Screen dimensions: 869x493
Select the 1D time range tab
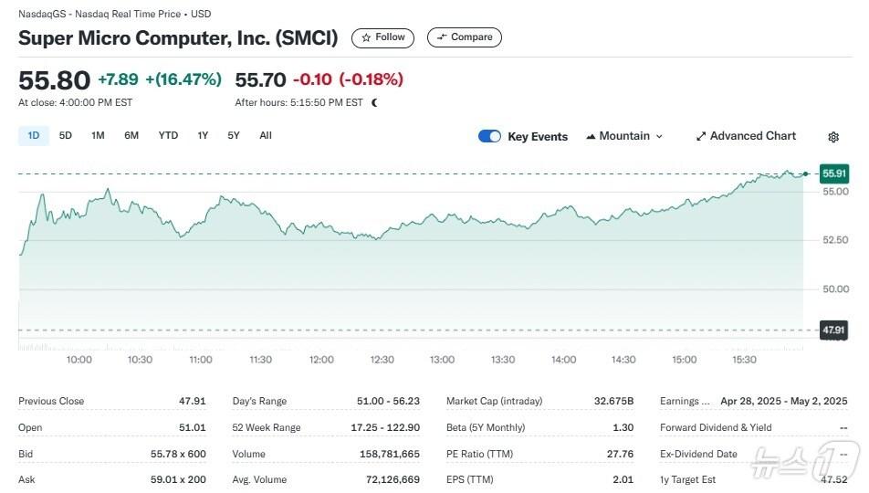[34, 136]
